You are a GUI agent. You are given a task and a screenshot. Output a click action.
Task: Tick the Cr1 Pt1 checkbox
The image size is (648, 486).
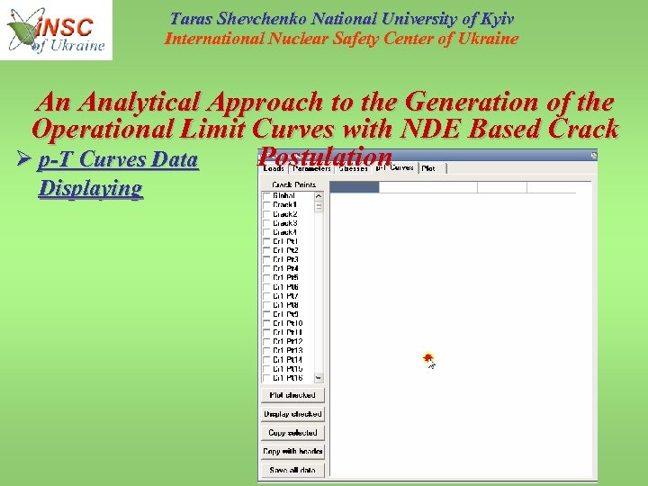[x=267, y=241]
